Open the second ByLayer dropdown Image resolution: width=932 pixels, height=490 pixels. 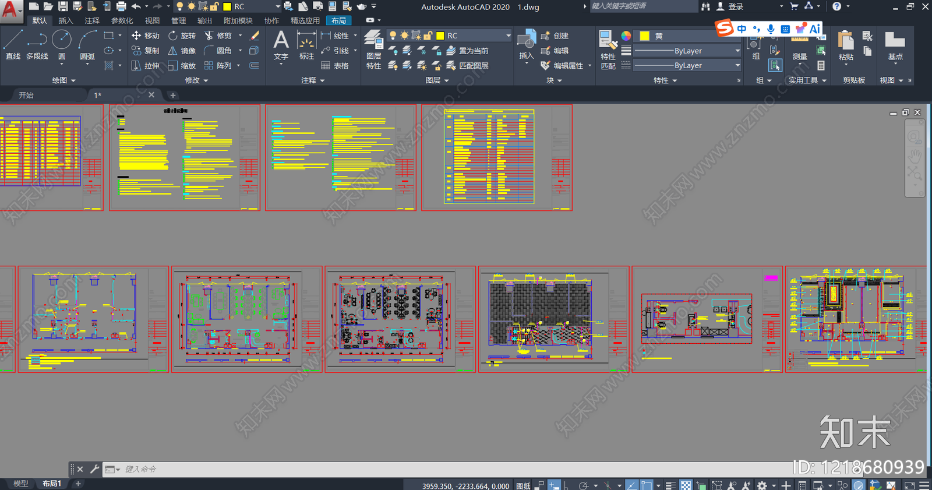pos(688,66)
